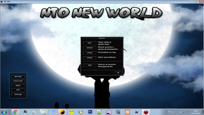
Task: Open the yellow smiley taskbar icon
Action: 72,112
